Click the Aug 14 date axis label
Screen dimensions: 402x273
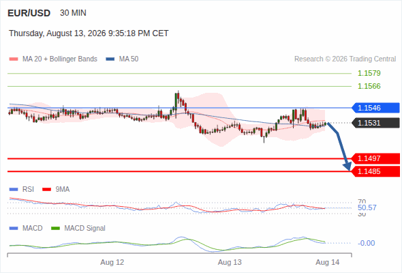pos(328,262)
